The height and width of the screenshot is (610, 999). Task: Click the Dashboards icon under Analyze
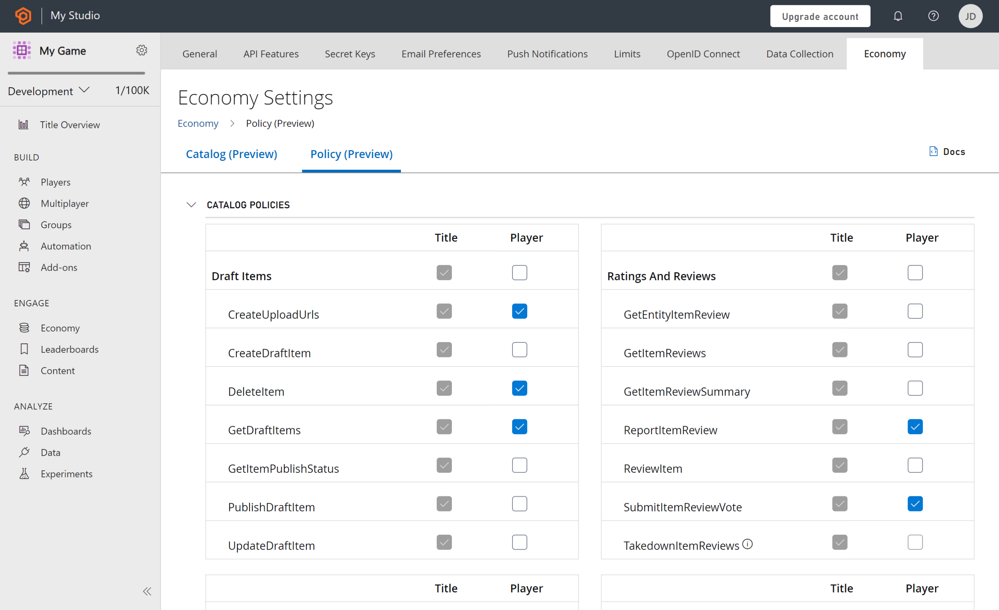coord(24,430)
